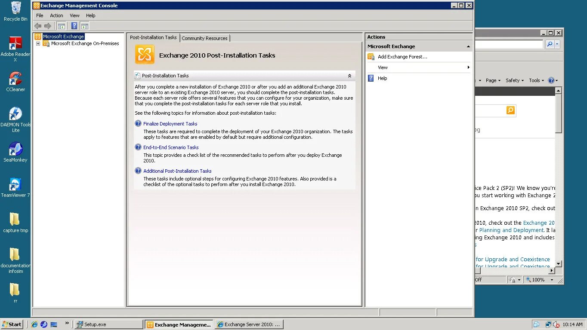This screenshot has height=330, width=587.
Task: Click the blue Help icon in console toolbar
Action: pyautogui.click(x=74, y=26)
